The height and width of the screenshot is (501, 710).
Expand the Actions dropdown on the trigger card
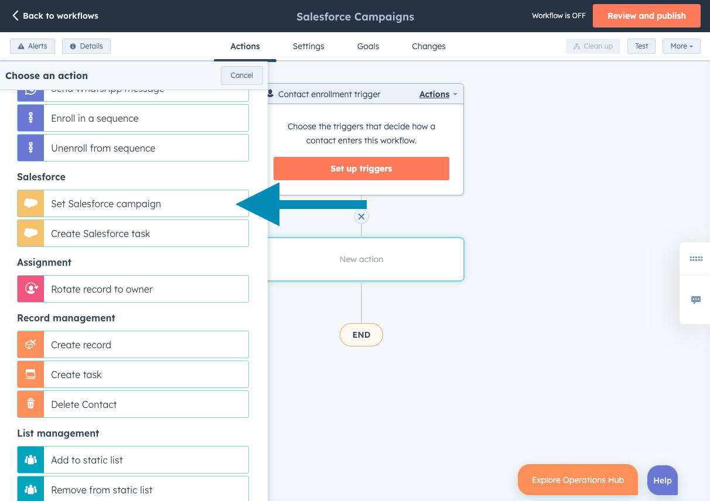(438, 94)
